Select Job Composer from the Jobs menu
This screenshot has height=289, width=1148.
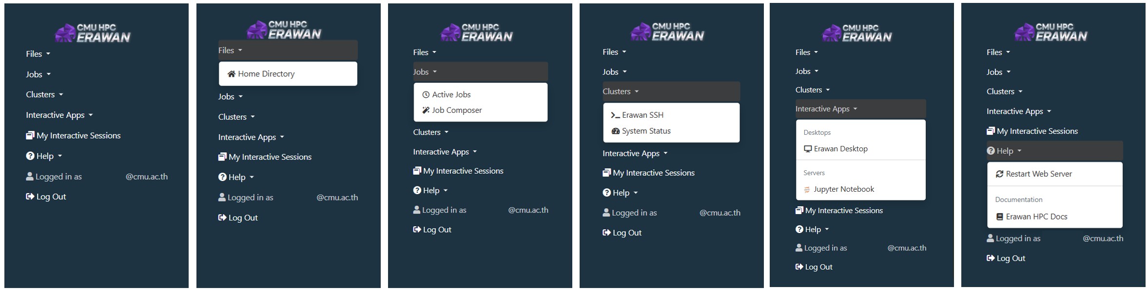pyautogui.click(x=457, y=109)
